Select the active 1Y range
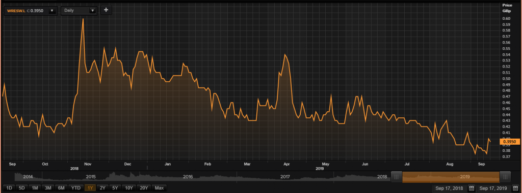 tap(90, 188)
